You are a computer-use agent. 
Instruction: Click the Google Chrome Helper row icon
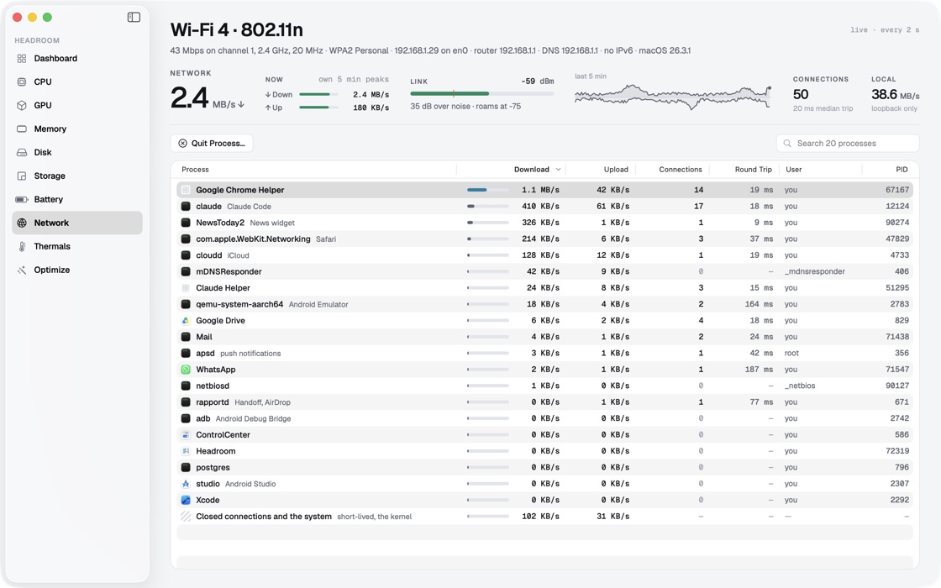[x=186, y=190]
